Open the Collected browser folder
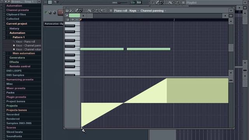Screen dimensions: 249x140 pyautogui.click(x=12, y=19)
